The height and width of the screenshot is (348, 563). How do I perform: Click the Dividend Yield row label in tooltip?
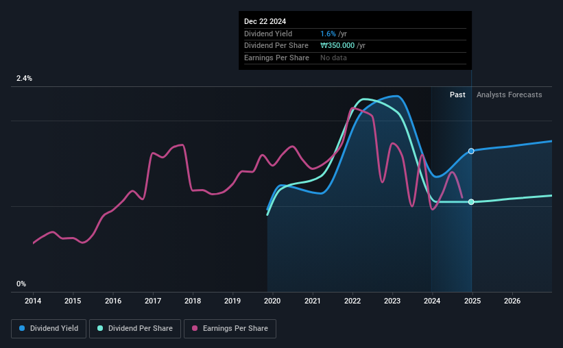coord(268,34)
